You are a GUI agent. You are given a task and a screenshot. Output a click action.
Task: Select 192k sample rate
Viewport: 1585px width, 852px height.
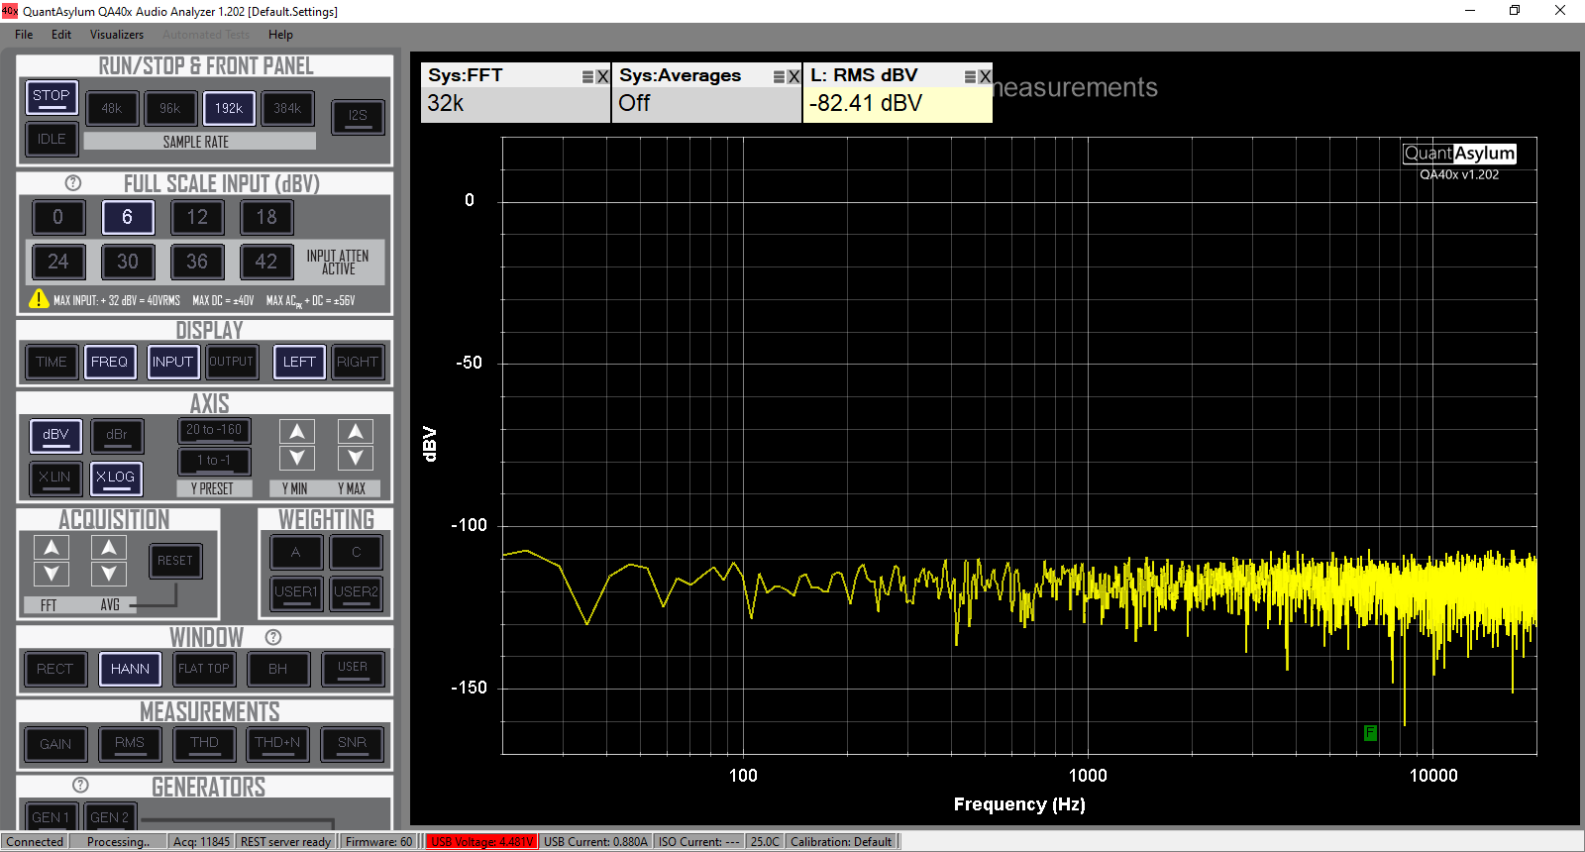(x=229, y=109)
